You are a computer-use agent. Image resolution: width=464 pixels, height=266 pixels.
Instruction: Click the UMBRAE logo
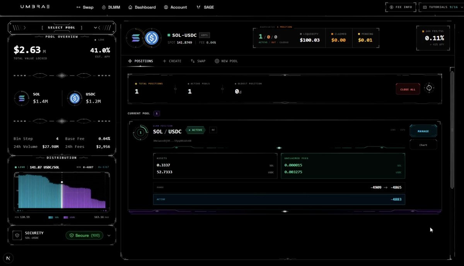[35, 7]
